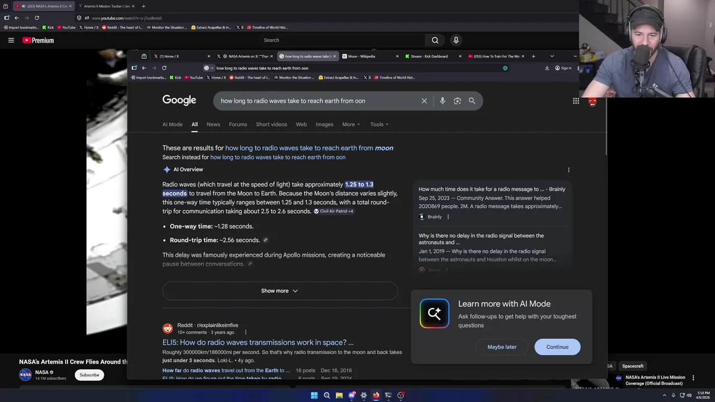715x402 pixels.
Task: Select the News results tab
Action: point(213,125)
